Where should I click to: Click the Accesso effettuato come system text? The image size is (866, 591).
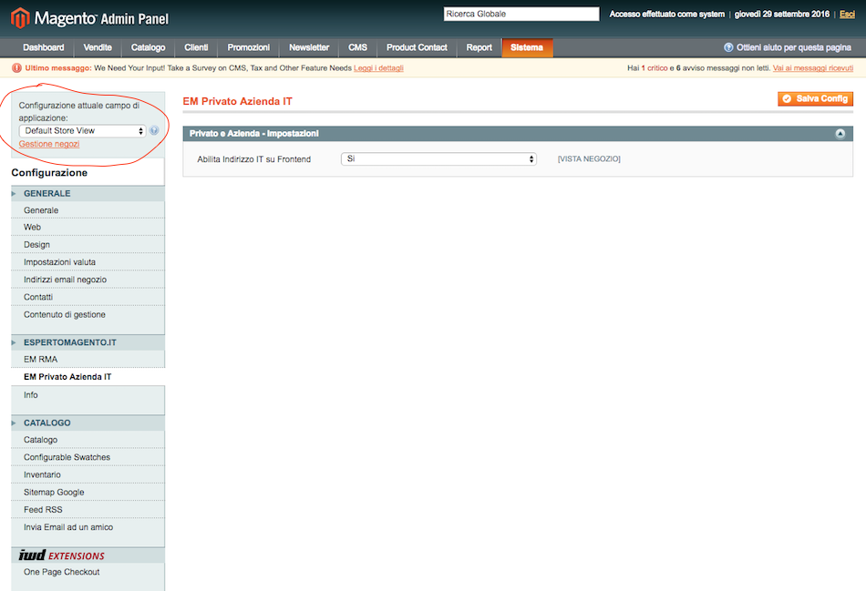point(667,15)
